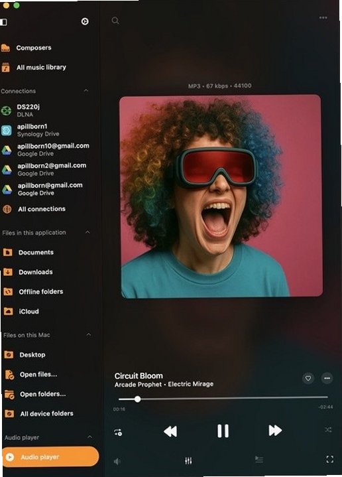
Task: Favorite Circuit Bloom with the heart
Action: pyautogui.click(x=308, y=378)
